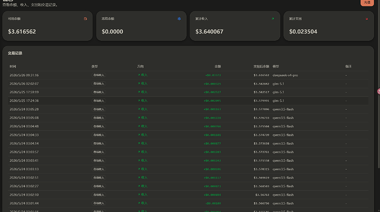Click glm-5.1 model in 02:02:07 row
380x212 pixels.
tap(278, 83)
